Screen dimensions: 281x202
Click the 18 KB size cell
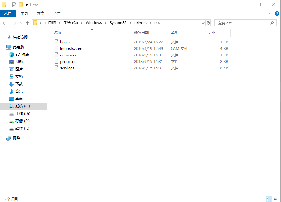[223, 68]
